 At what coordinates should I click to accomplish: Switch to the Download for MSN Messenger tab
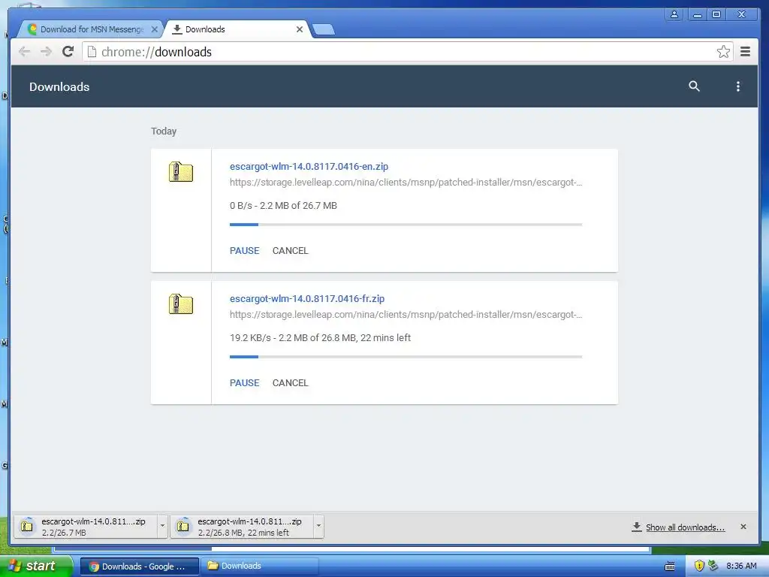point(92,29)
